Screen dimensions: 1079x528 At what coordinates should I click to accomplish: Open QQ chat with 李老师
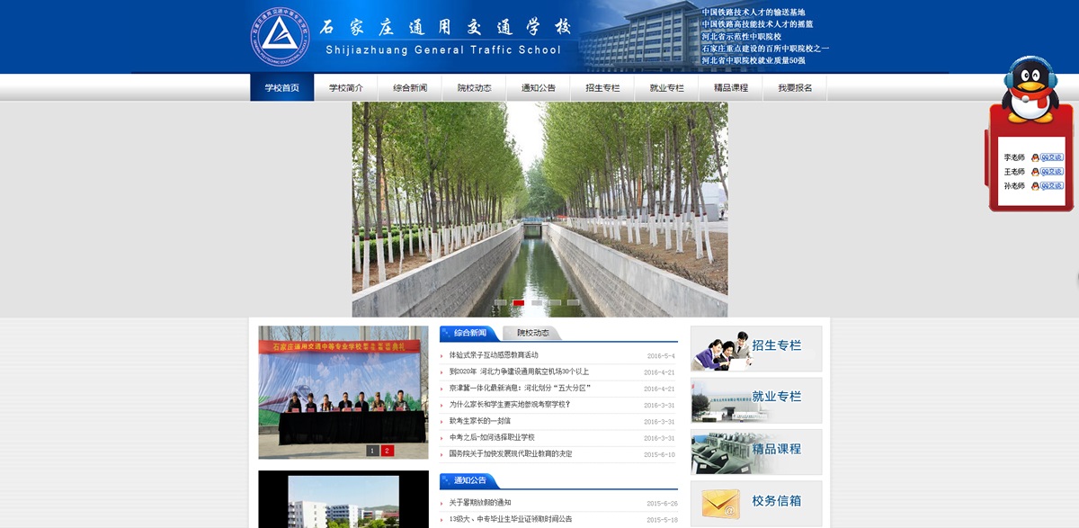(x=1051, y=157)
